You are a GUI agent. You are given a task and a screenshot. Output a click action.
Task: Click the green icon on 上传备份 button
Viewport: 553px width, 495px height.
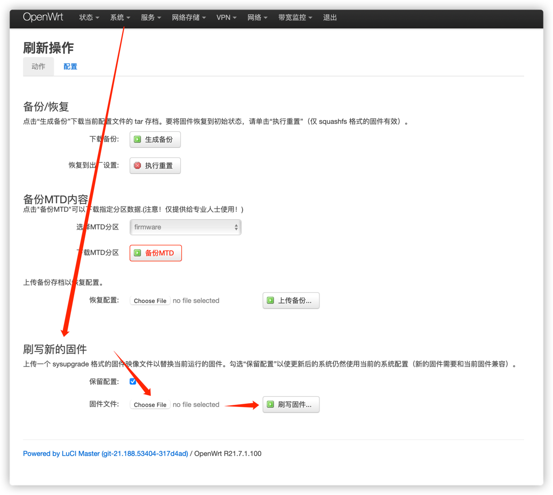point(270,300)
